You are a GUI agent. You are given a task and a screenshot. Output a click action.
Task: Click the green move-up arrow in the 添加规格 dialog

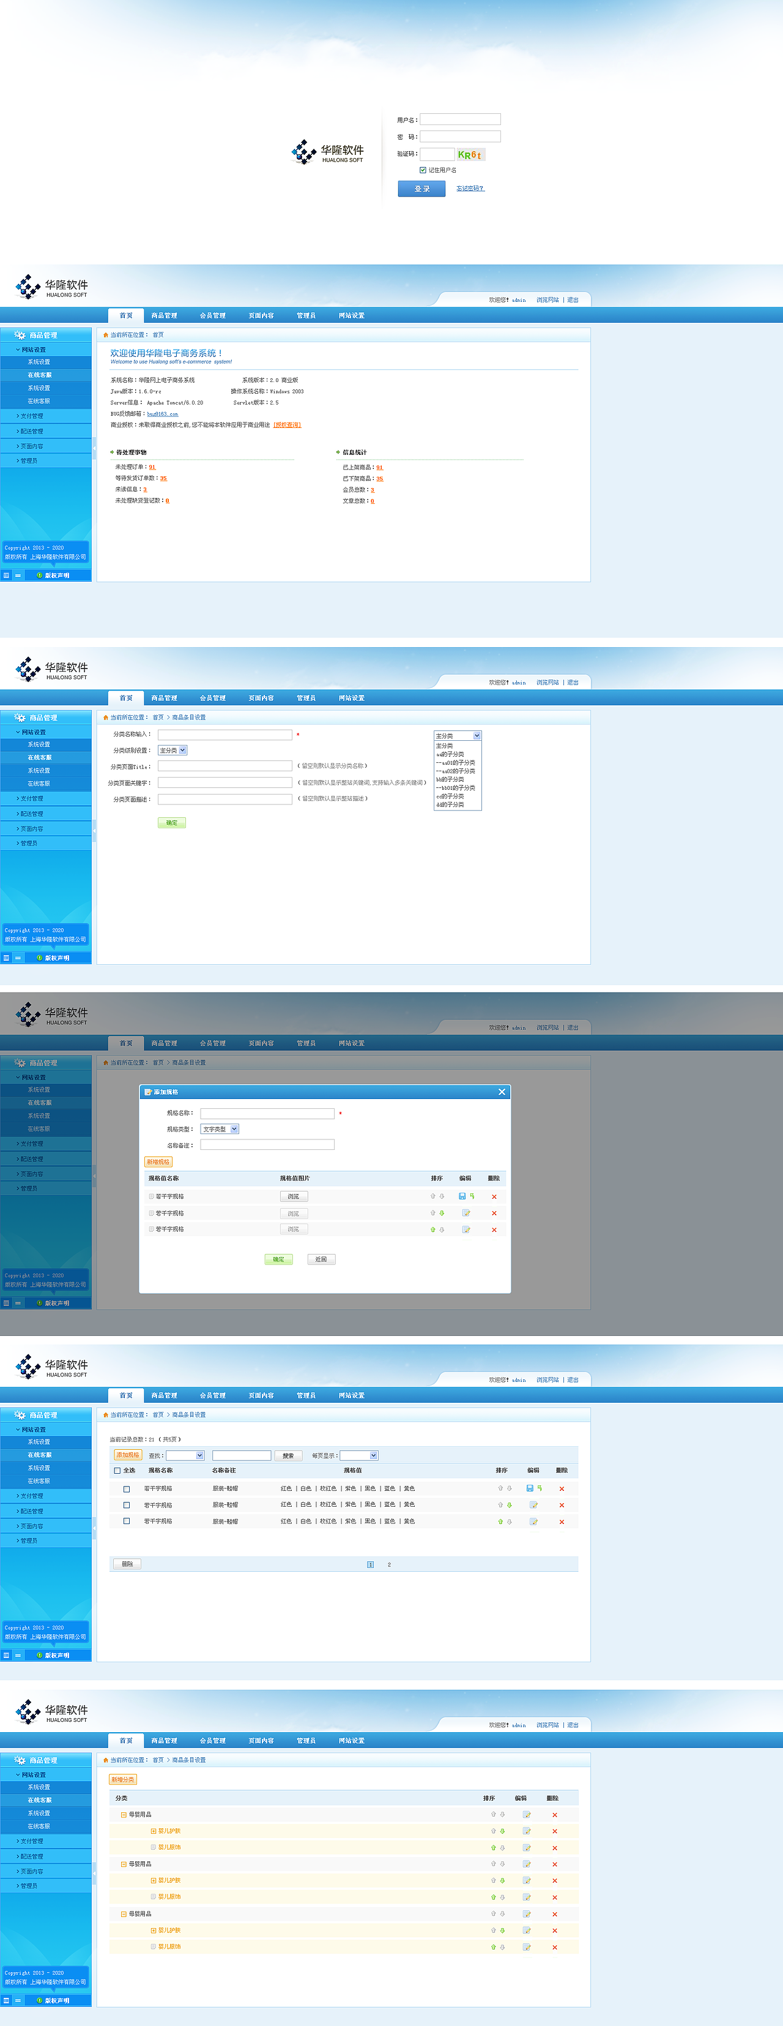click(432, 1229)
